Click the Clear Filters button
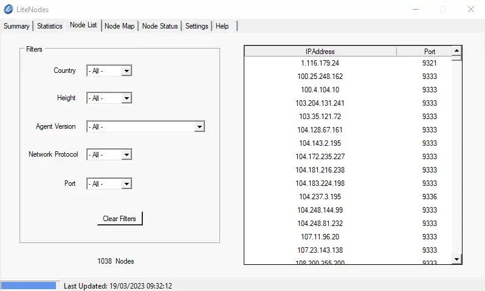The width and height of the screenshot is (485, 291). (120, 218)
